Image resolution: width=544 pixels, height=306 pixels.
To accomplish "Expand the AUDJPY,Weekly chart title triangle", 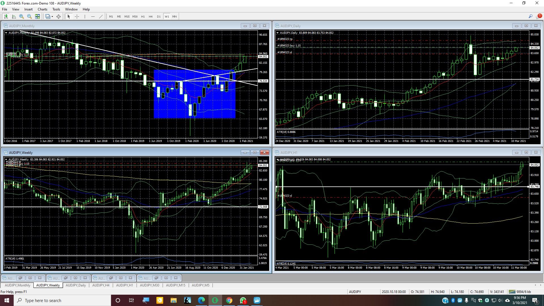I will 6,160.
